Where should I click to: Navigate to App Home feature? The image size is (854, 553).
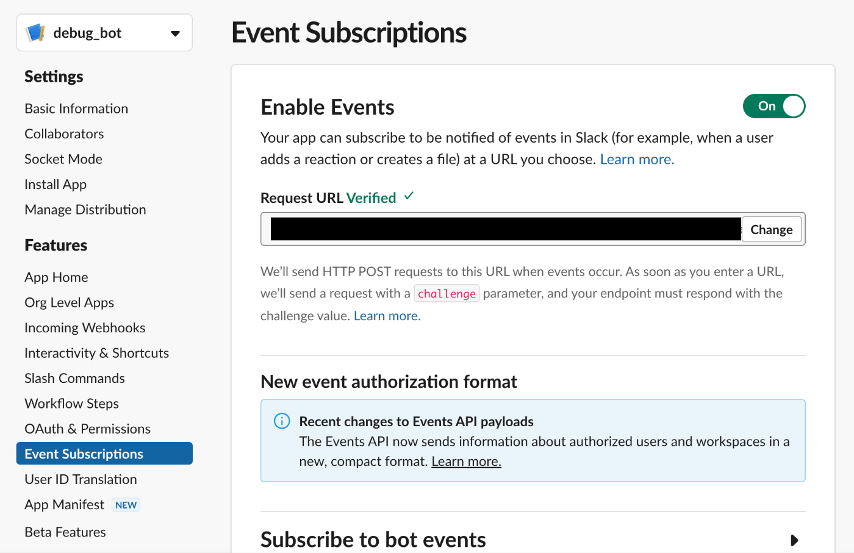pos(56,277)
